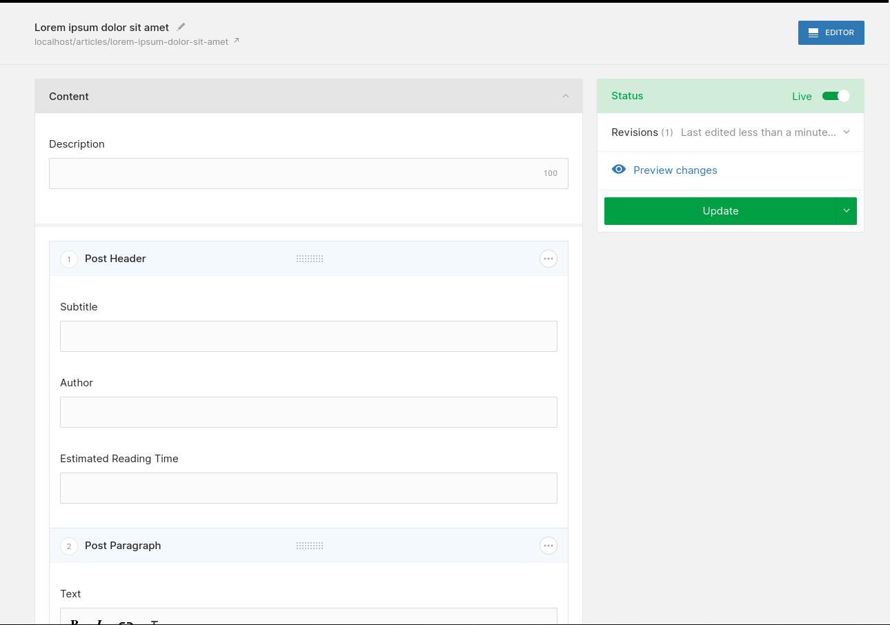Click the pencil icon to edit title

point(181,27)
